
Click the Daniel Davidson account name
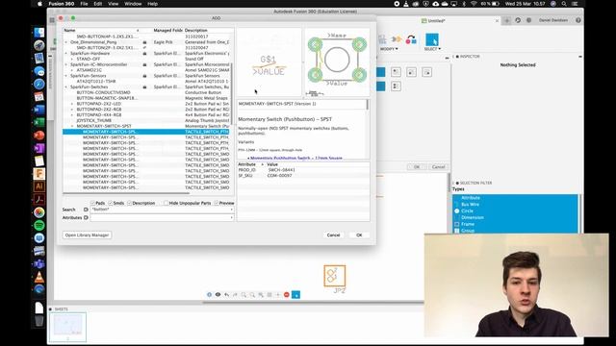(x=552, y=20)
